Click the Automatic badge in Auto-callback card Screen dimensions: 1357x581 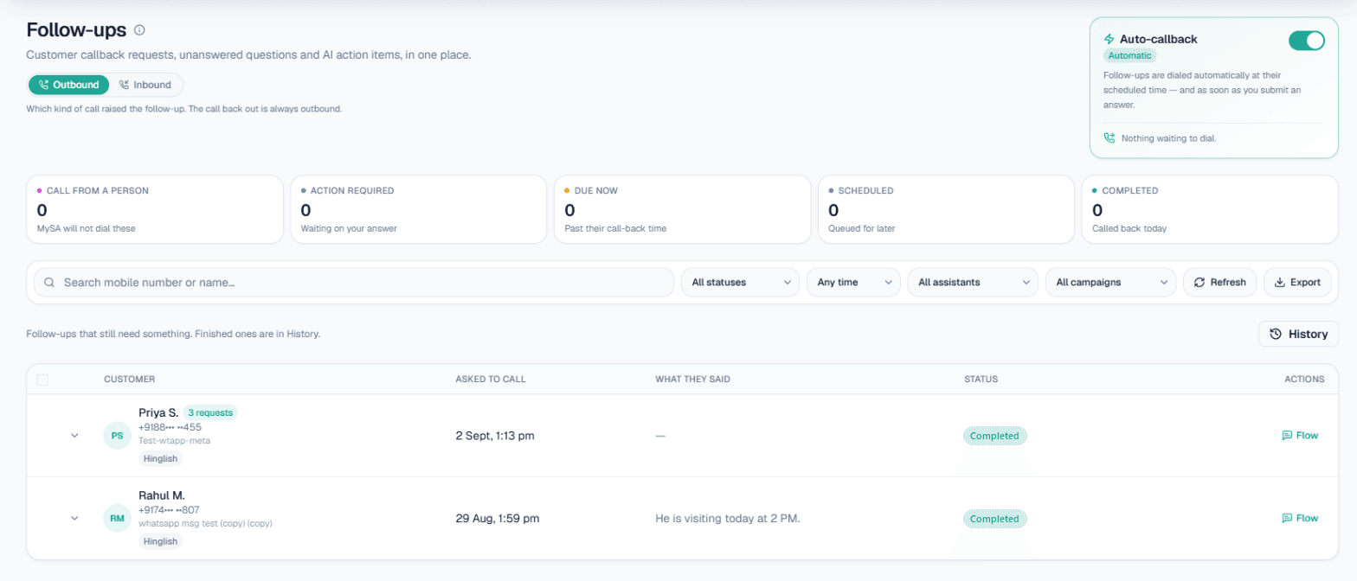point(1130,55)
